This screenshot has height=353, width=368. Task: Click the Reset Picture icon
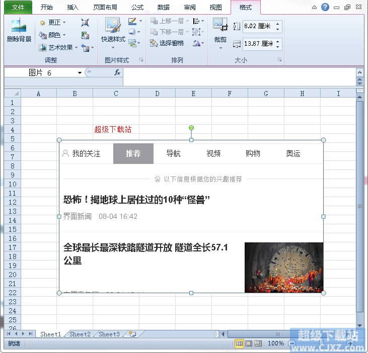click(x=85, y=48)
